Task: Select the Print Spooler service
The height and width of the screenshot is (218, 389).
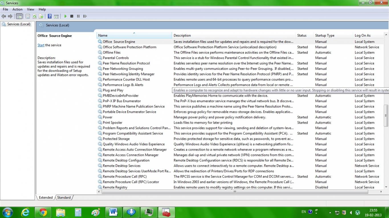Action: (112, 123)
